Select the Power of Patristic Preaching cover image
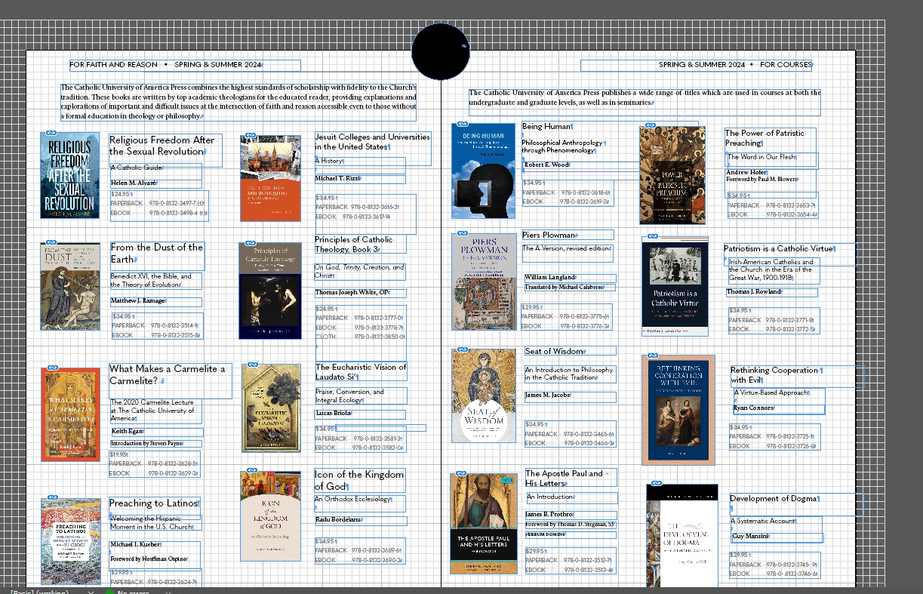The width and height of the screenshot is (923, 594). click(x=672, y=175)
